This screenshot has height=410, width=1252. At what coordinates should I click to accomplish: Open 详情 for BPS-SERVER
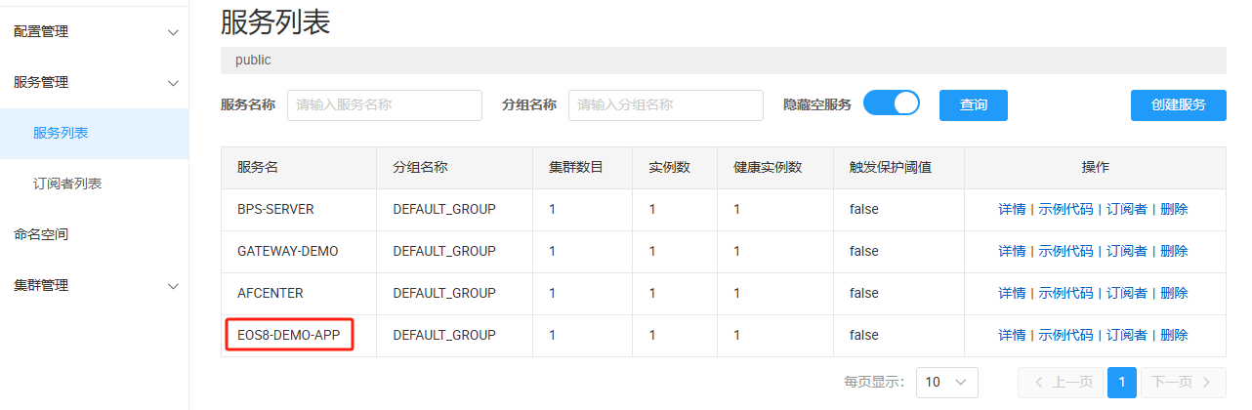[x=1012, y=209]
